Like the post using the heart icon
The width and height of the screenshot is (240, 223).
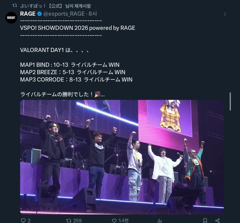tap(114, 220)
